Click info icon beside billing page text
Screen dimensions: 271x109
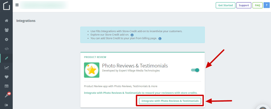point(160,38)
